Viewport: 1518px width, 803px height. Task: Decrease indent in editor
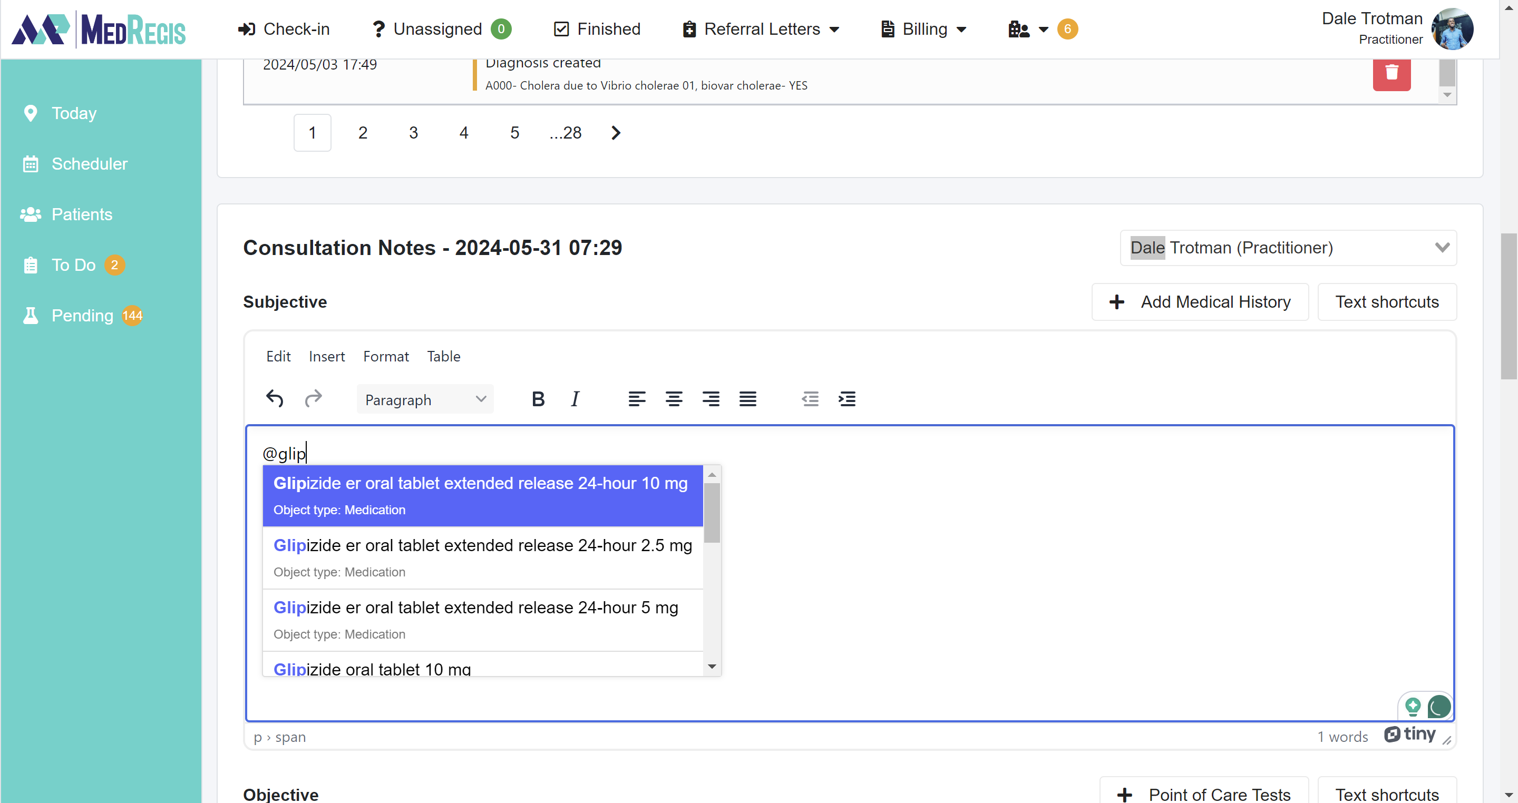tap(810, 399)
